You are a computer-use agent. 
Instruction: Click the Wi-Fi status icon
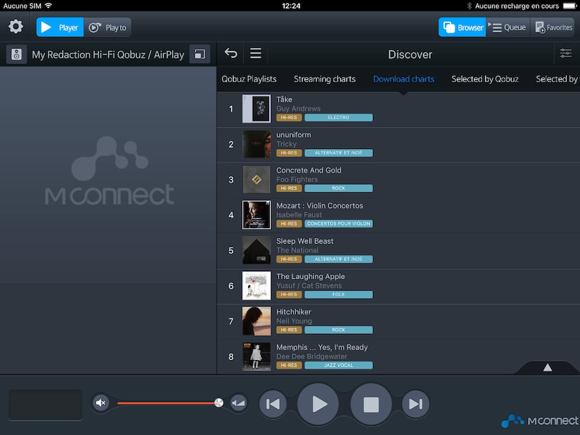coord(49,5)
